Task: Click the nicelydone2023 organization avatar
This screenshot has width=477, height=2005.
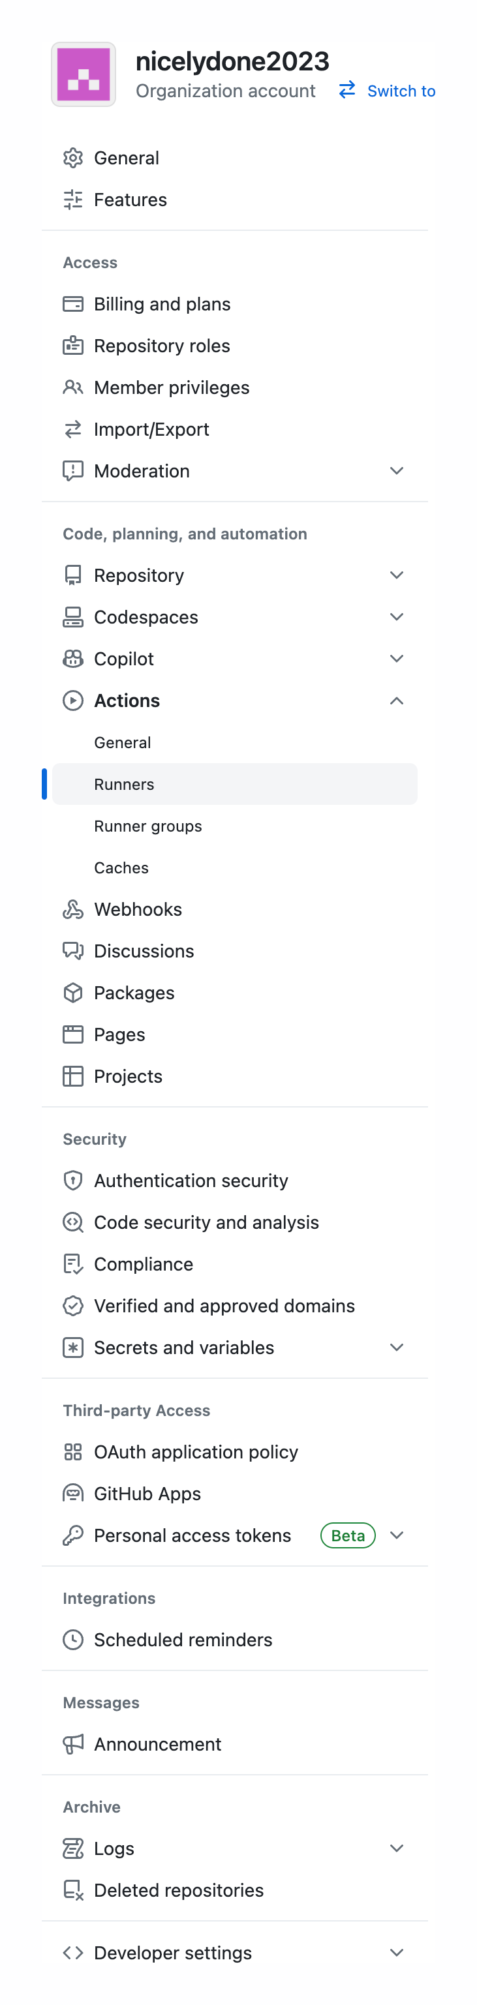Action: click(x=84, y=74)
